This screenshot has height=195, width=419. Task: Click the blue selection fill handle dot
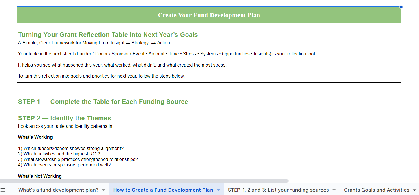[x=401, y=7]
